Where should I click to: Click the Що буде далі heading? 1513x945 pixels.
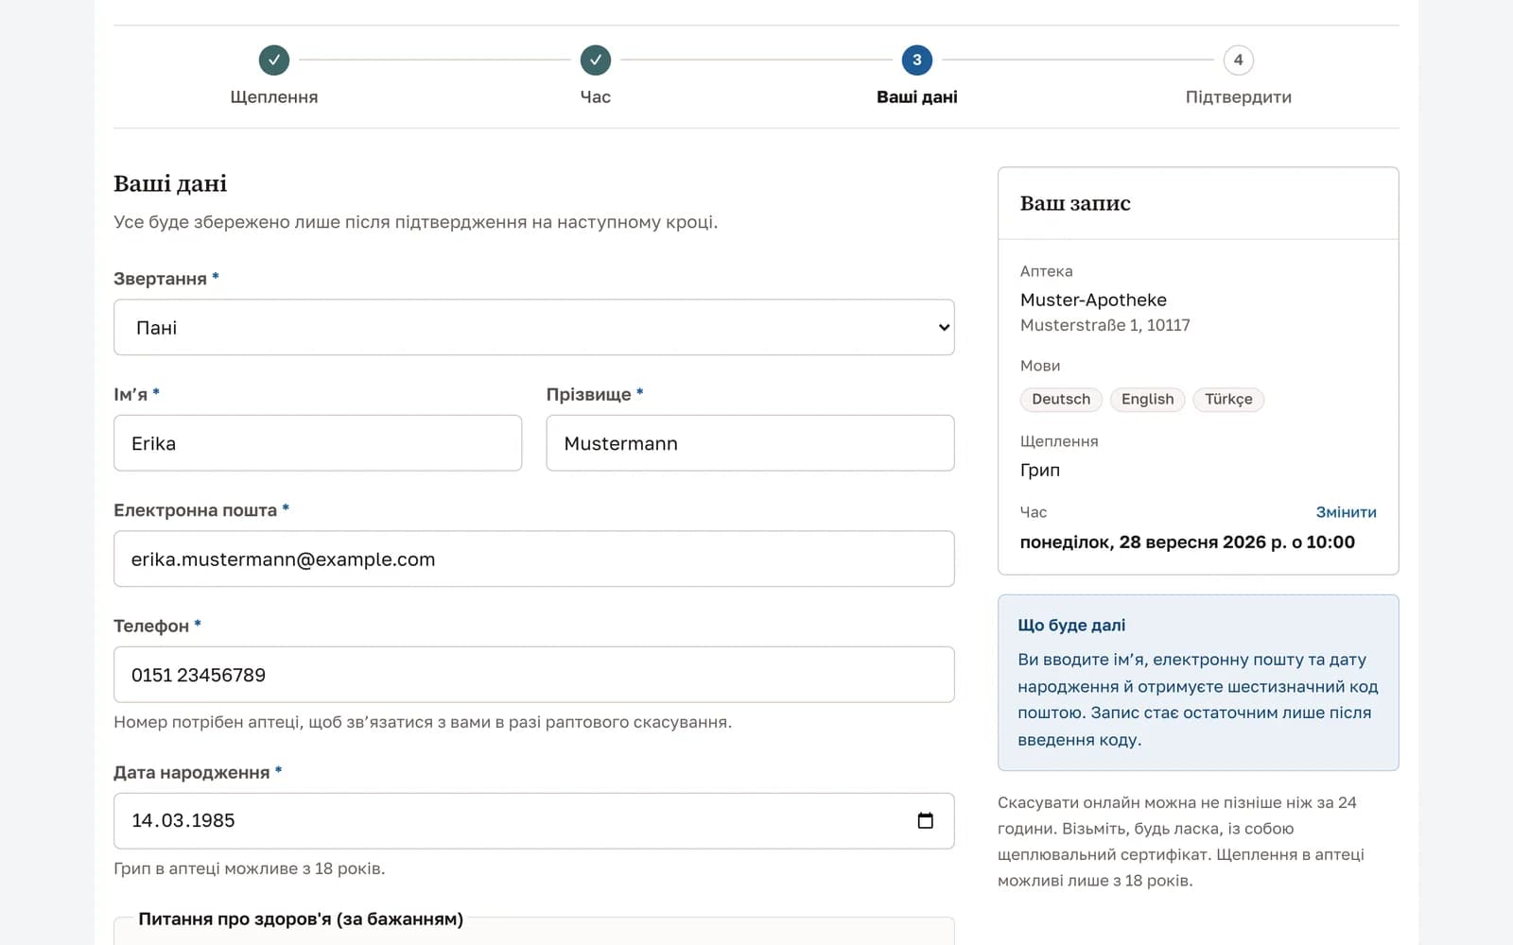[x=1071, y=625]
